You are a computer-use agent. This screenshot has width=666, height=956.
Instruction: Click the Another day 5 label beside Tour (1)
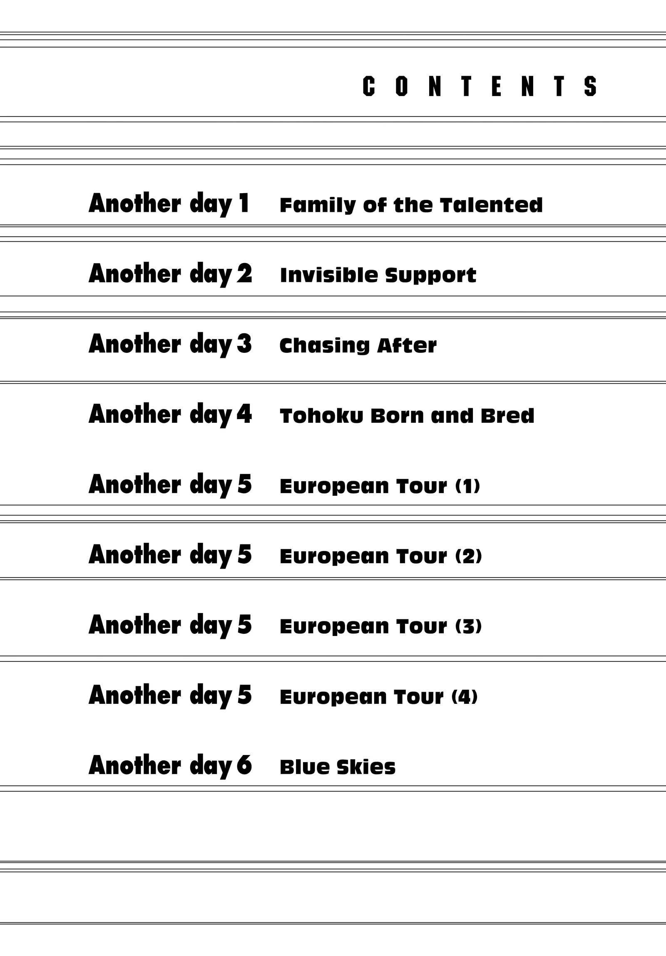170,486
